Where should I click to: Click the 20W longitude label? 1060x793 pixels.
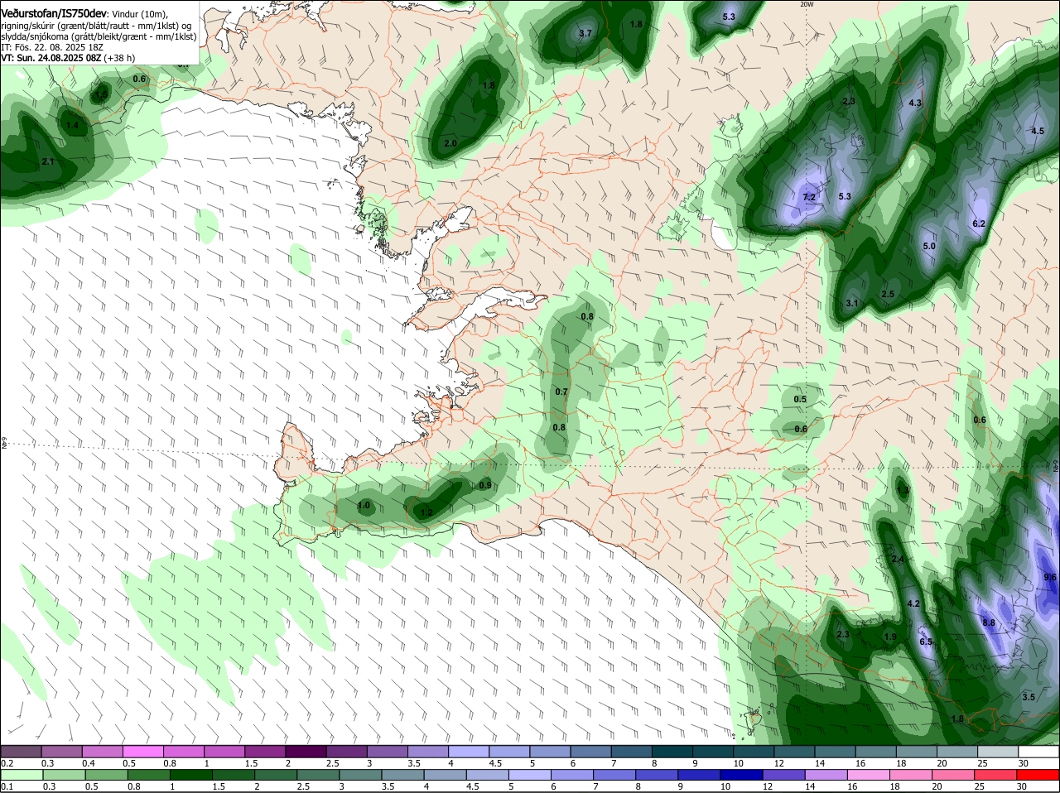807,4
